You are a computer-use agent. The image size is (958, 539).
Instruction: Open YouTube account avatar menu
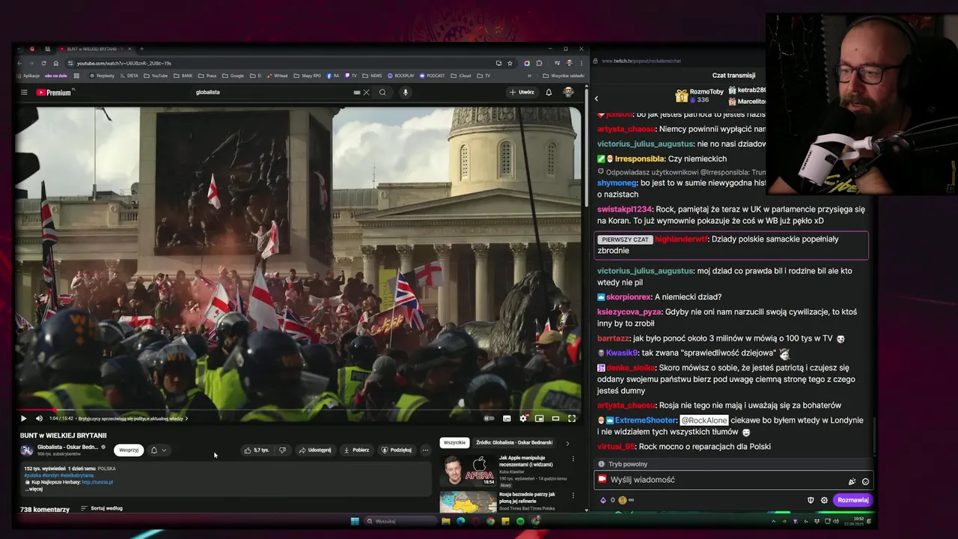(568, 92)
